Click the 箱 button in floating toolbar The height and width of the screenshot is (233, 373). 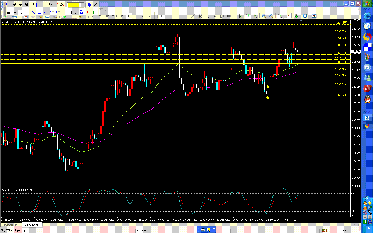pos(26,5)
